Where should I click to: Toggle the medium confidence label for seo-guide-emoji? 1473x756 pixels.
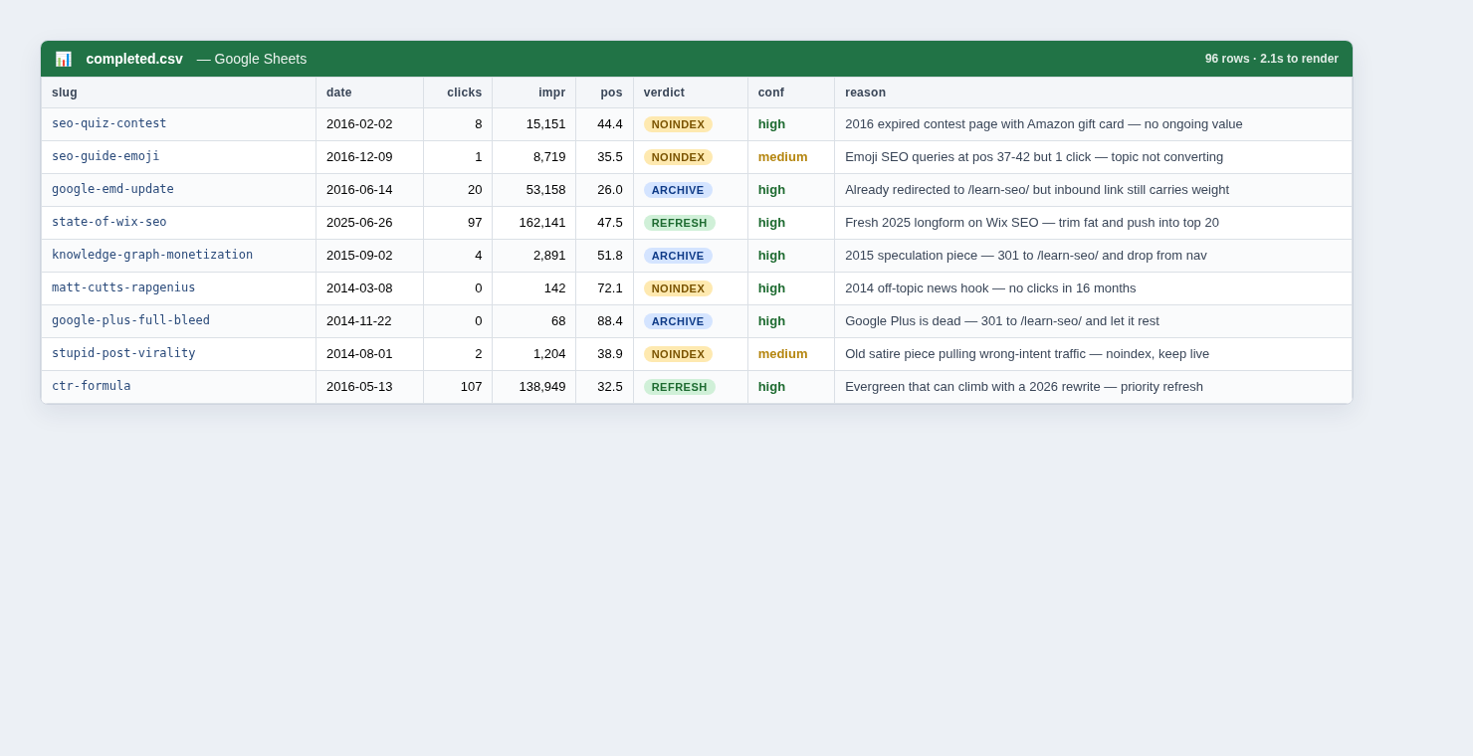click(x=783, y=157)
